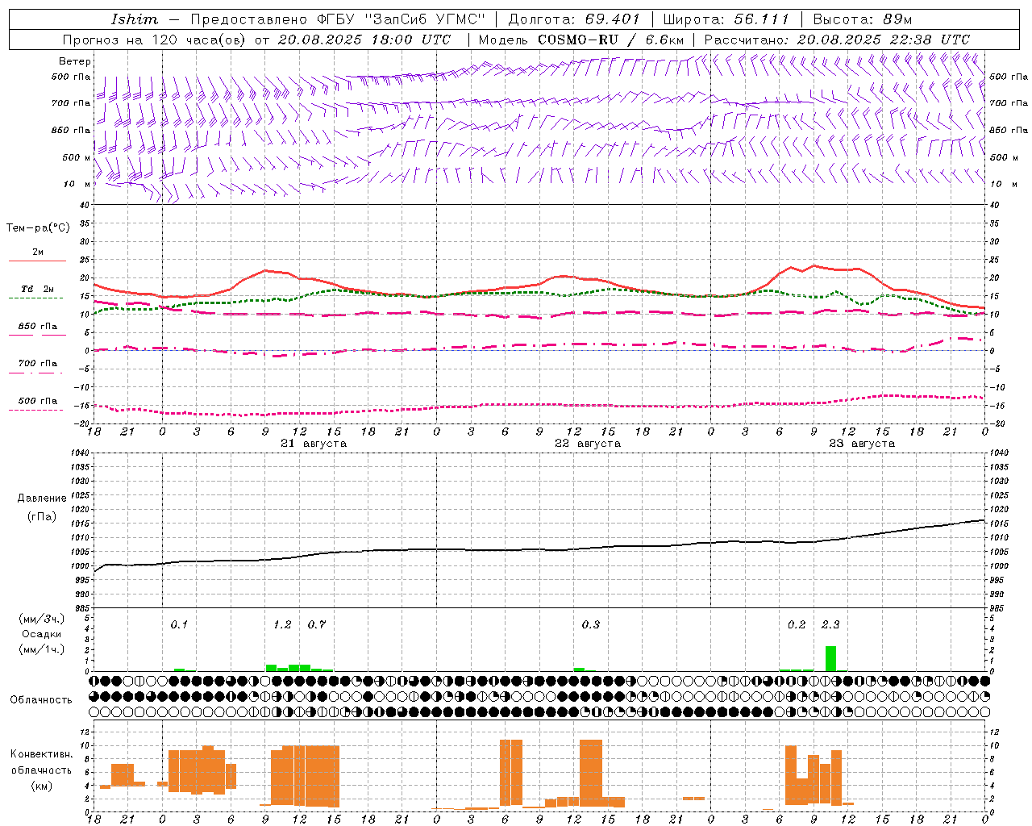Click the "Тем-ра(°C)" axis label
The height and width of the screenshot is (826, 1032).
38,228
